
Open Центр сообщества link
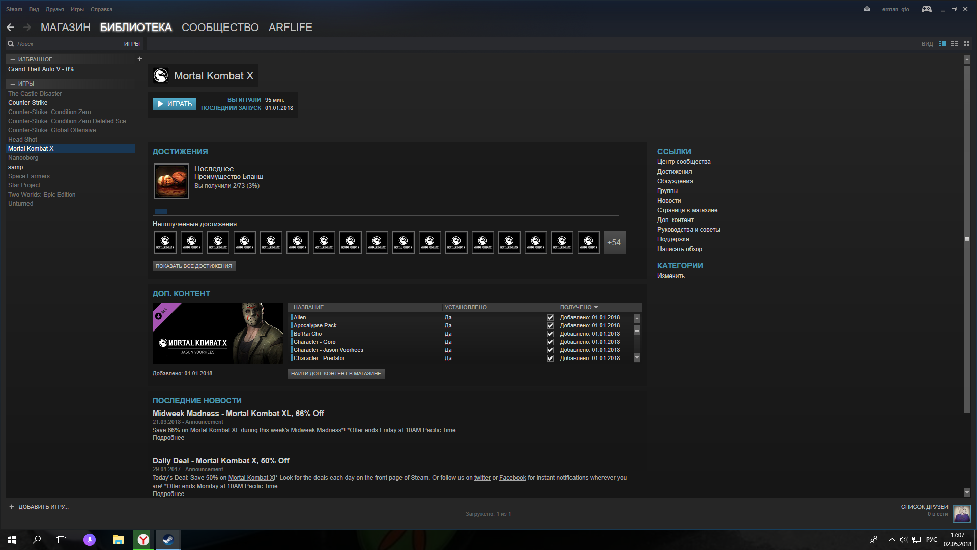coord(684,162)
